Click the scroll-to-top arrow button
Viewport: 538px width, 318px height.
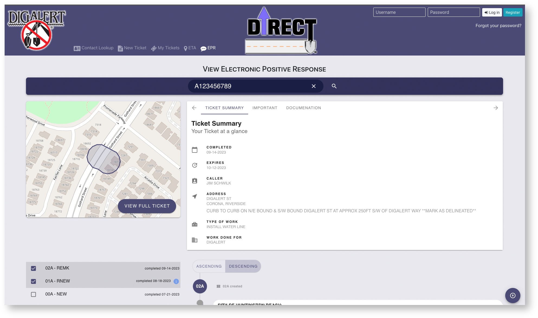point(513,296)
